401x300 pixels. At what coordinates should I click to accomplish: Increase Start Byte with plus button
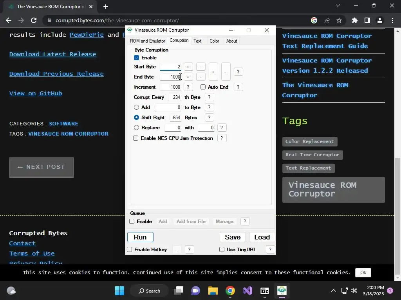click(x=188, y=67)
